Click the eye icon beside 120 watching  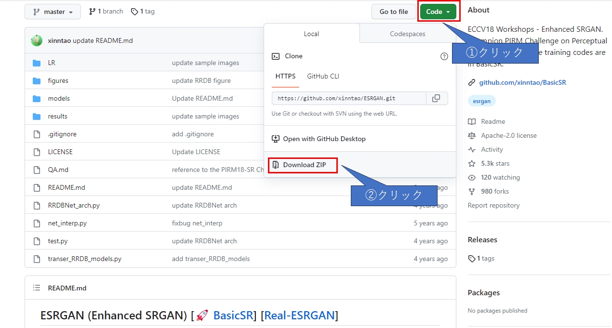pyautogui.click(x=472, y=177)
